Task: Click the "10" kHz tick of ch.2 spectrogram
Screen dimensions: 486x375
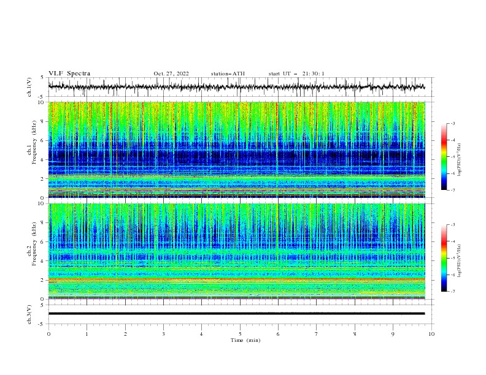Action: tap(42, 203)
